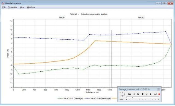The image size is (175, 106).
Task: Click the PIPE P2 section label
Action: 141,17
